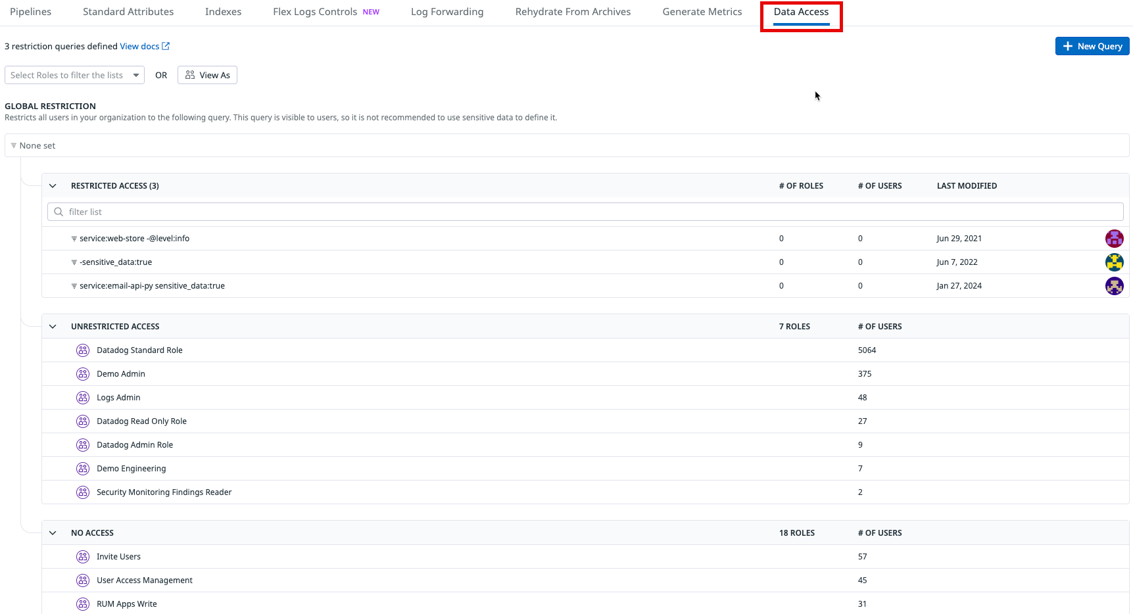Screen dimensions: 1133x614
Task: Select Security Monitoring Findings Reader role name
Action: pyautogui.click(x=164, y=492)
